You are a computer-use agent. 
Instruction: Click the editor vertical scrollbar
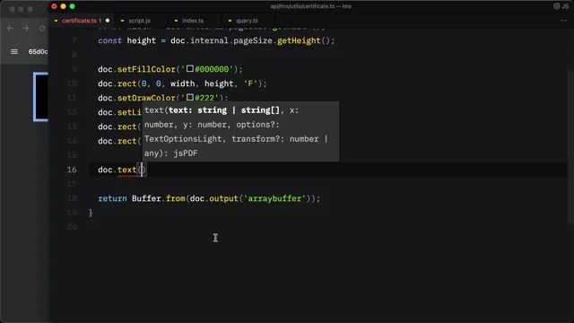(570, 146)
